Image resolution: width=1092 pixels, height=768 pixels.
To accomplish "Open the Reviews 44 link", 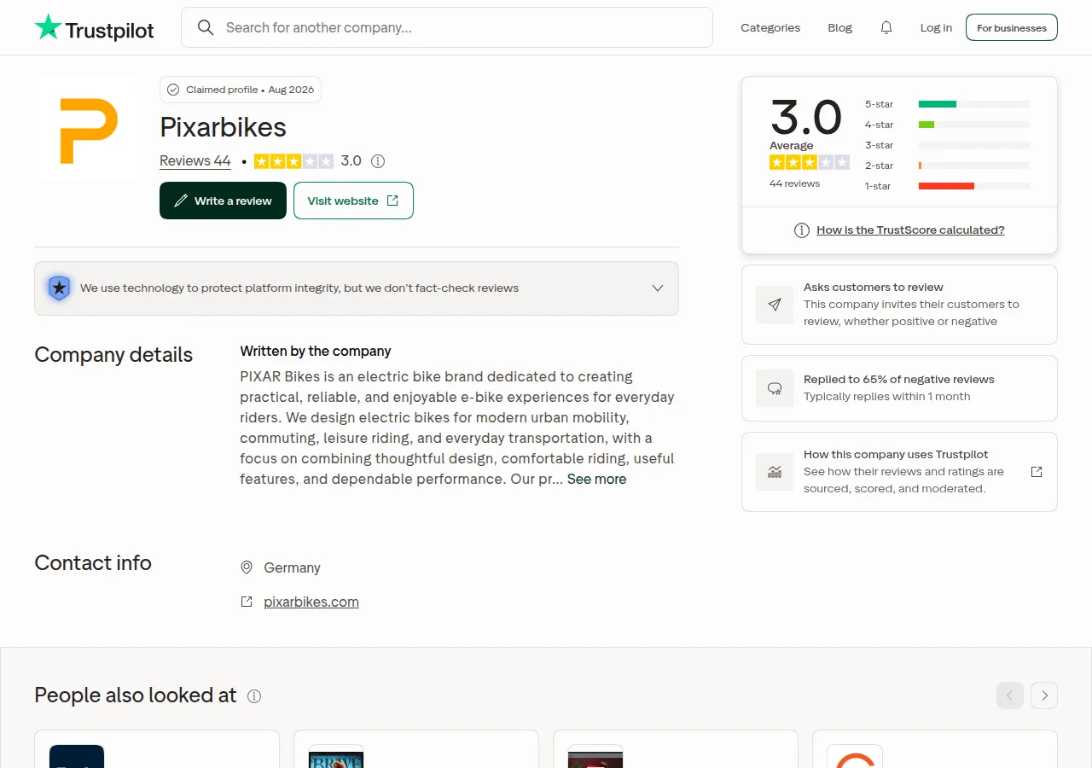I will 195,160.
